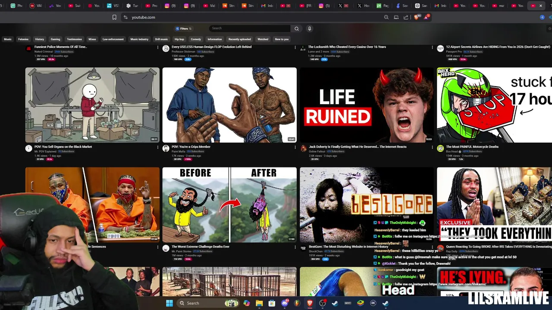Click the zoom magnifier icon in address bar
Image resolution: width=552 pixels, height=310 pixels.
tap(386, 17)
